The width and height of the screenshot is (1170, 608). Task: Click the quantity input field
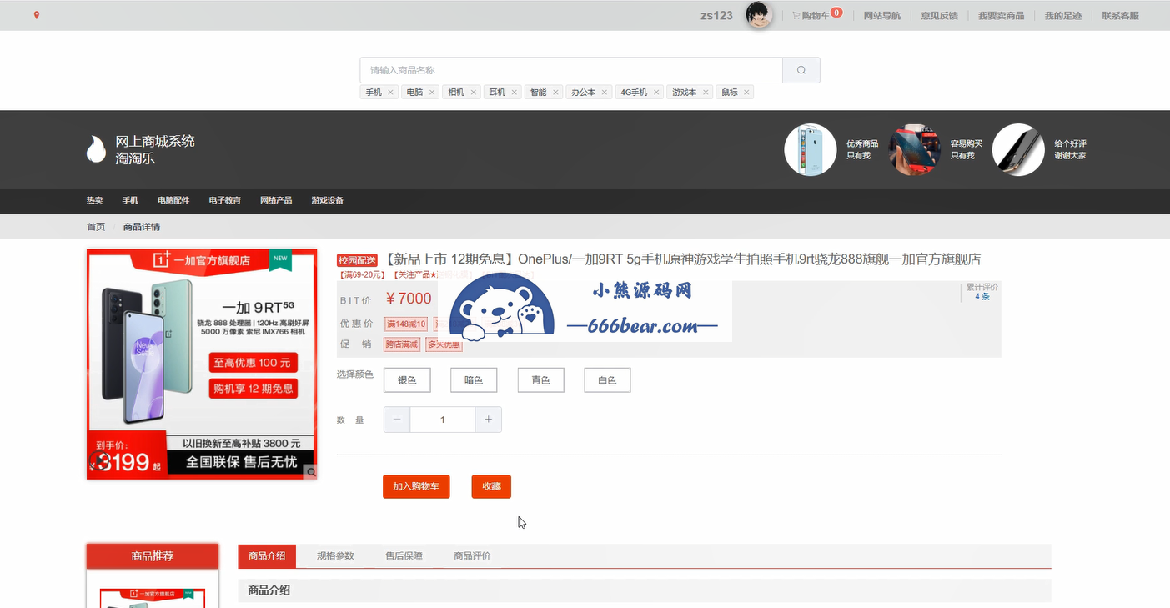tap(442, 420)
